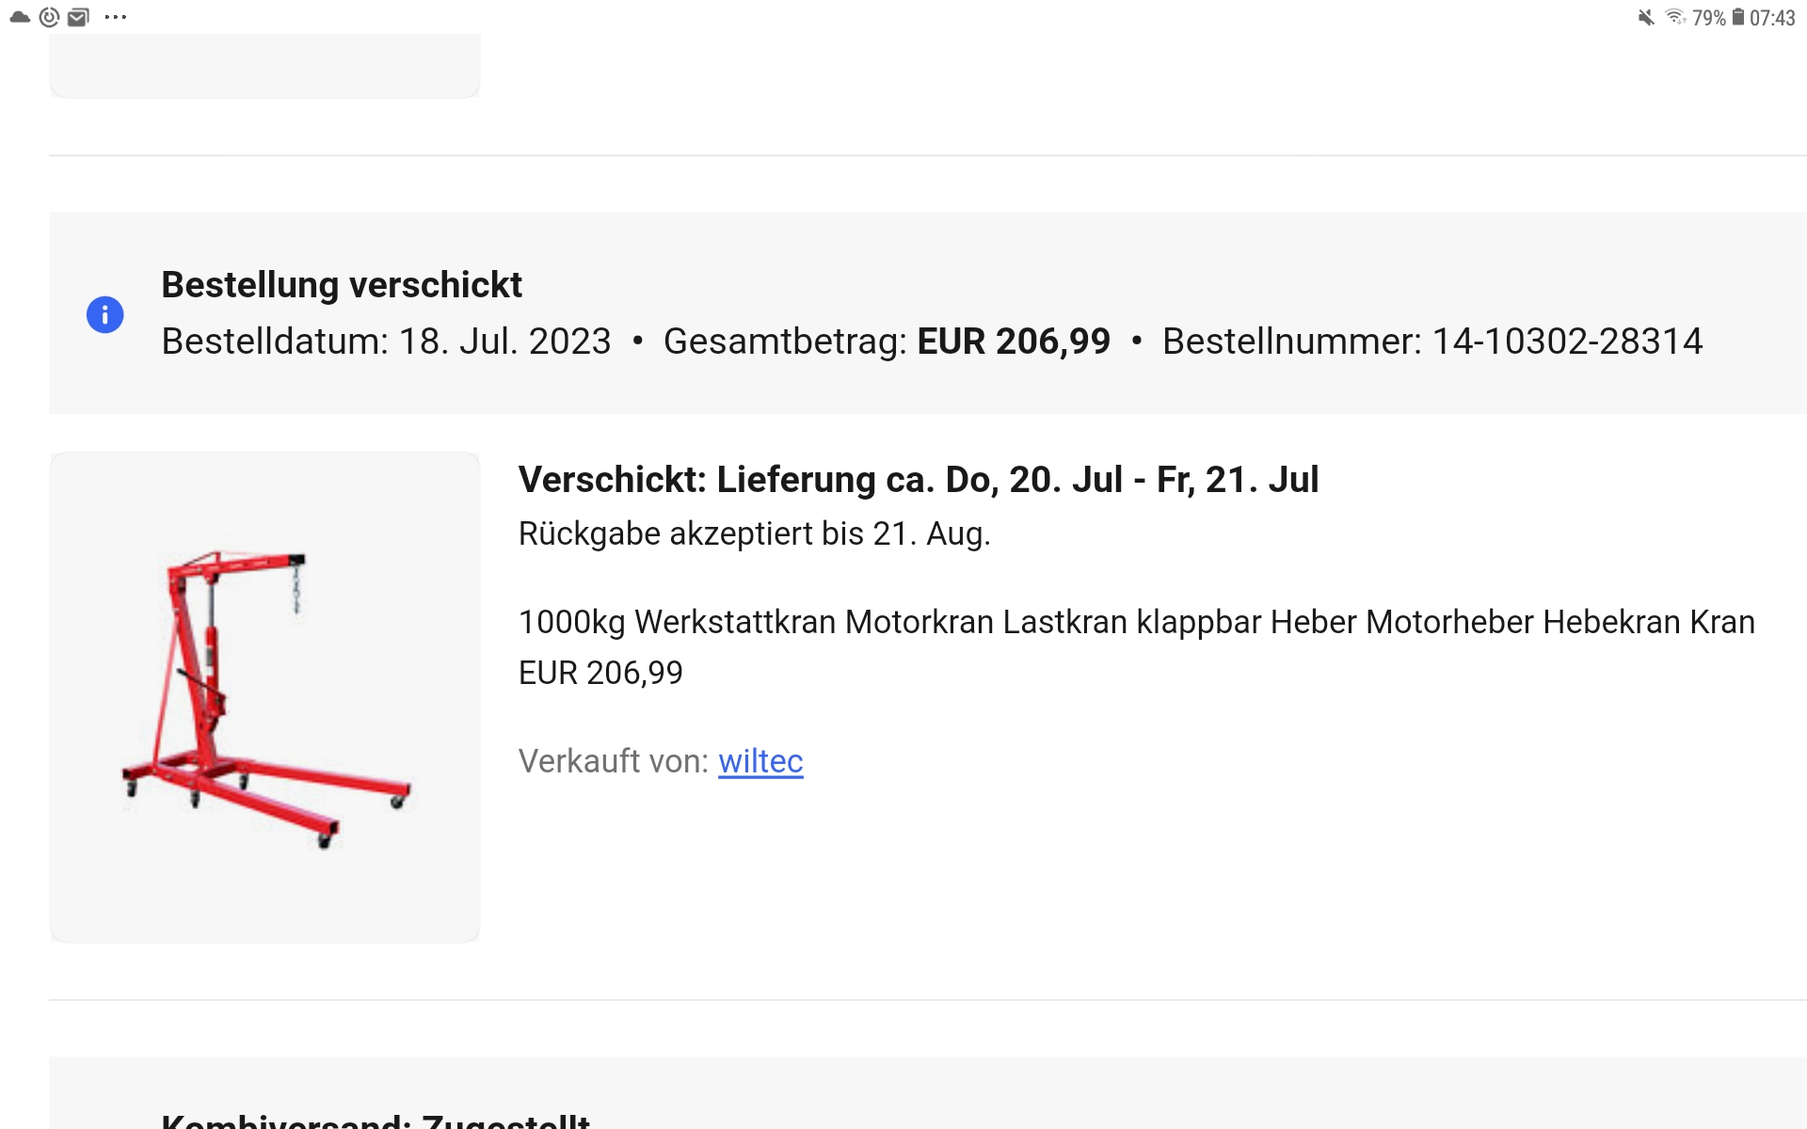Open the red Werkstattkran product thumbnail
Viewport: 1807px width, 1129px height.
[x=264, y=697]
